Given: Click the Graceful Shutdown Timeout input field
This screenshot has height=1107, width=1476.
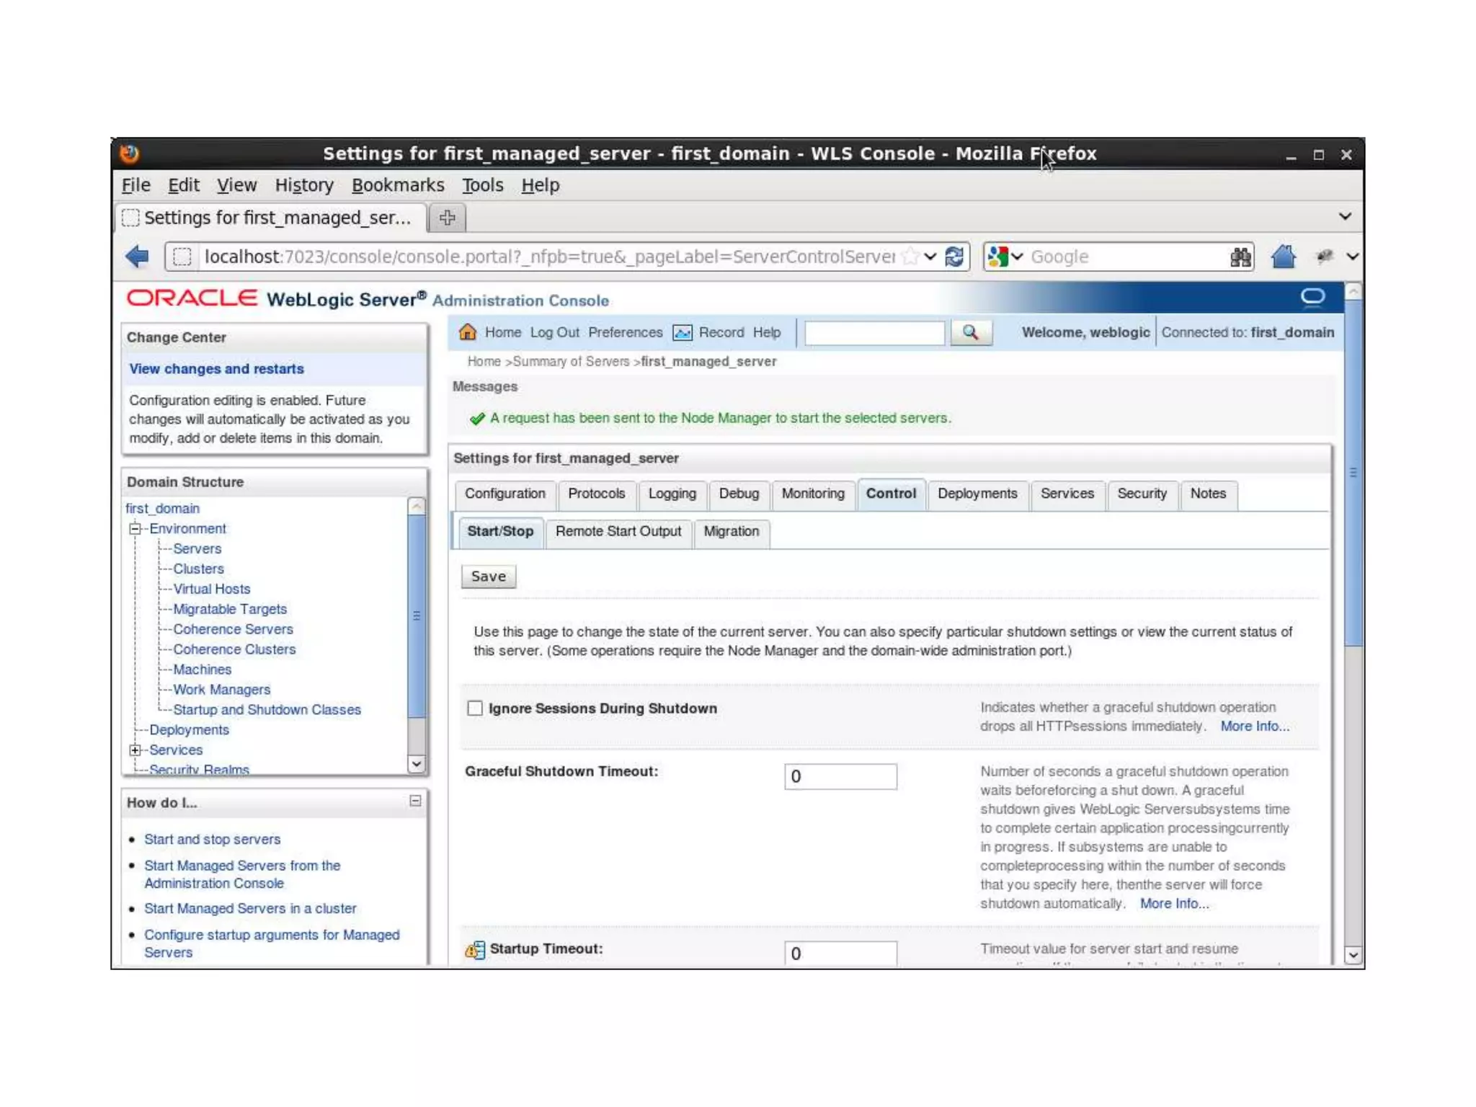Looking at the screenshot, I should [x=840, y=776].
